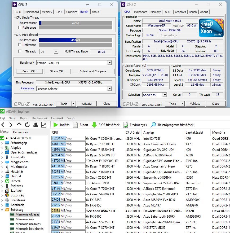The height and width of the screenshot is (233, 230).
Task: Collapse Sebesség tree node chevron
Action: [x=2, y=210]
